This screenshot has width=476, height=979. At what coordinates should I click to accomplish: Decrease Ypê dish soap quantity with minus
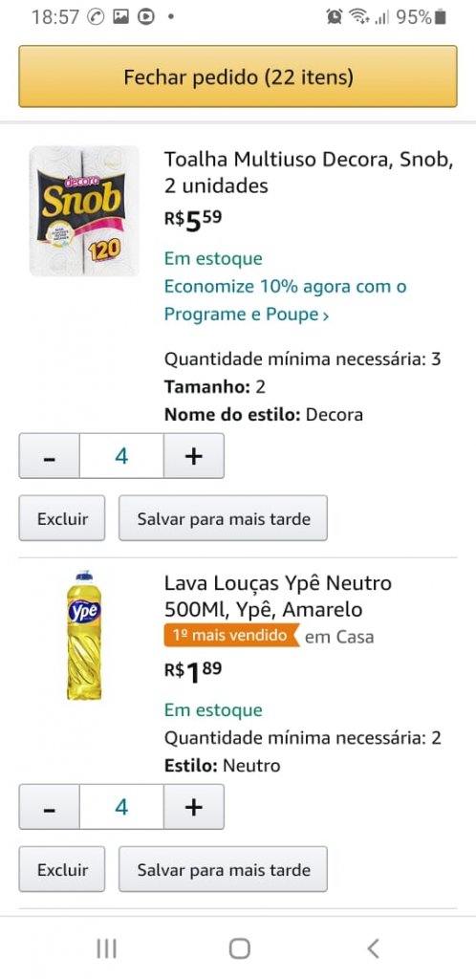[50, 807]
